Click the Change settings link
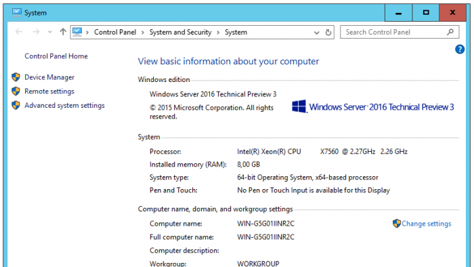Screen dimensions: 474x267 [x=426, y=224]
